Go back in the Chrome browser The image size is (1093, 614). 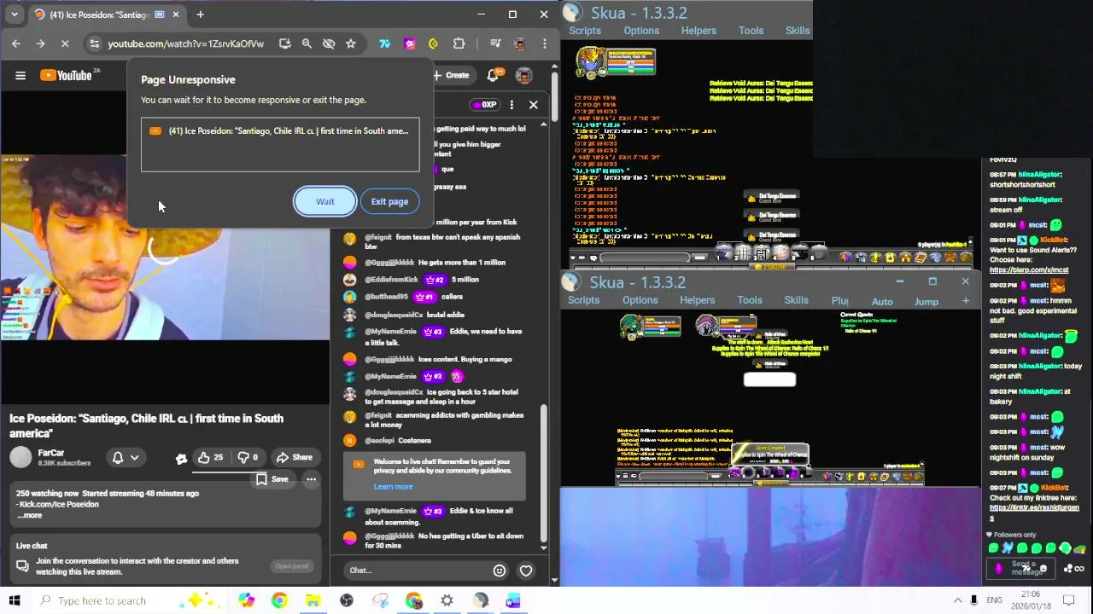click(x=16, y=43)
